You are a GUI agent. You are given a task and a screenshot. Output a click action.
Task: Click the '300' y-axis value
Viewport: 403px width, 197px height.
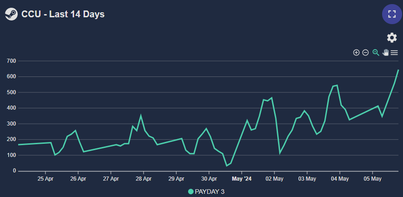pos(12,124)
